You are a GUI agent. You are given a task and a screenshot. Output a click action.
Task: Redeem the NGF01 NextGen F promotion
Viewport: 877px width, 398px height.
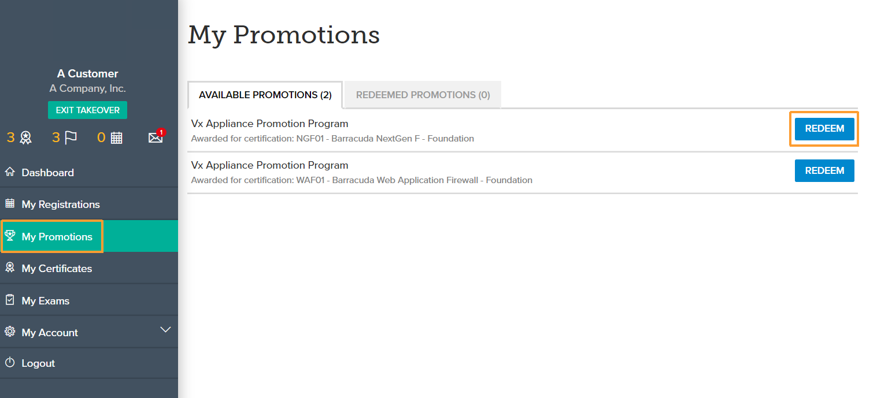point(824,129)
